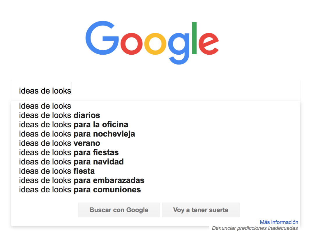
Task: Click the red 'e' in Google logo
Action: click(x=208, y=44)
